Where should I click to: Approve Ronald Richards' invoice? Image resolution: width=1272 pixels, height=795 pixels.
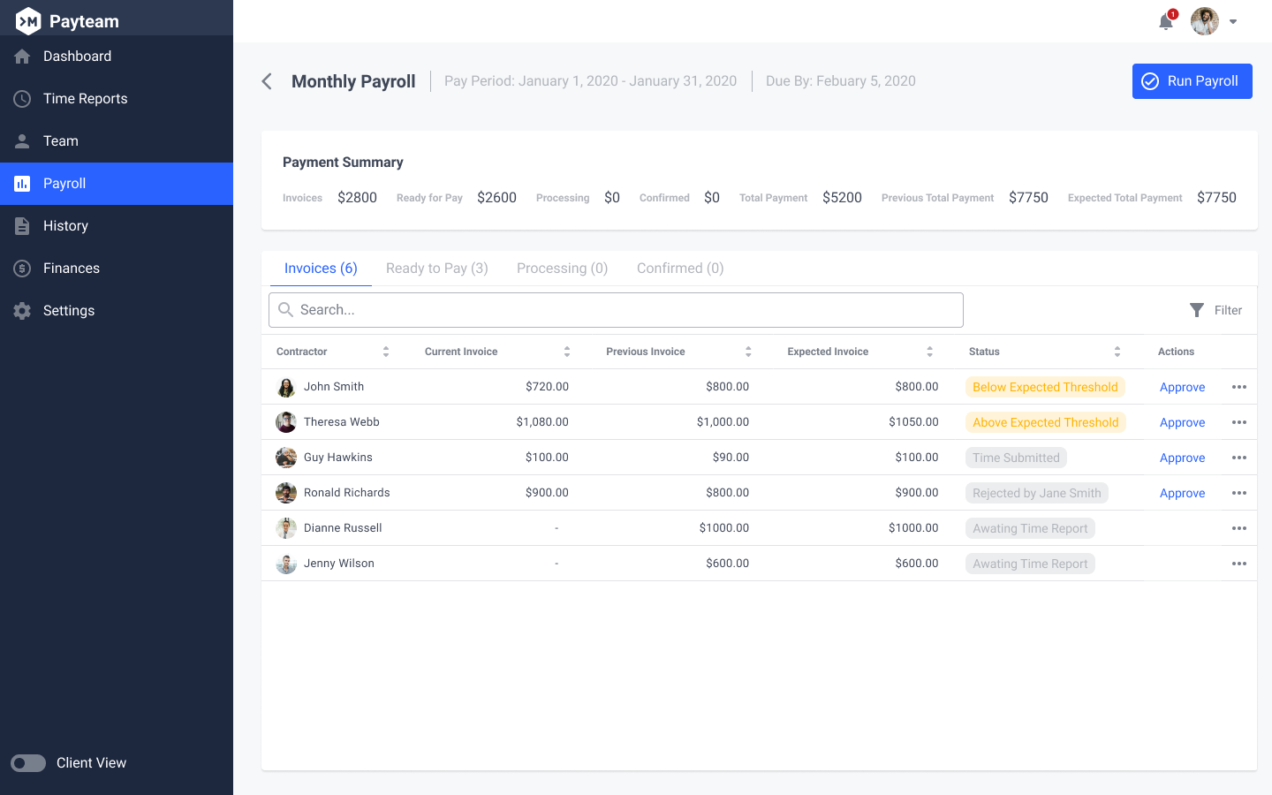[x=1182, y=493]
